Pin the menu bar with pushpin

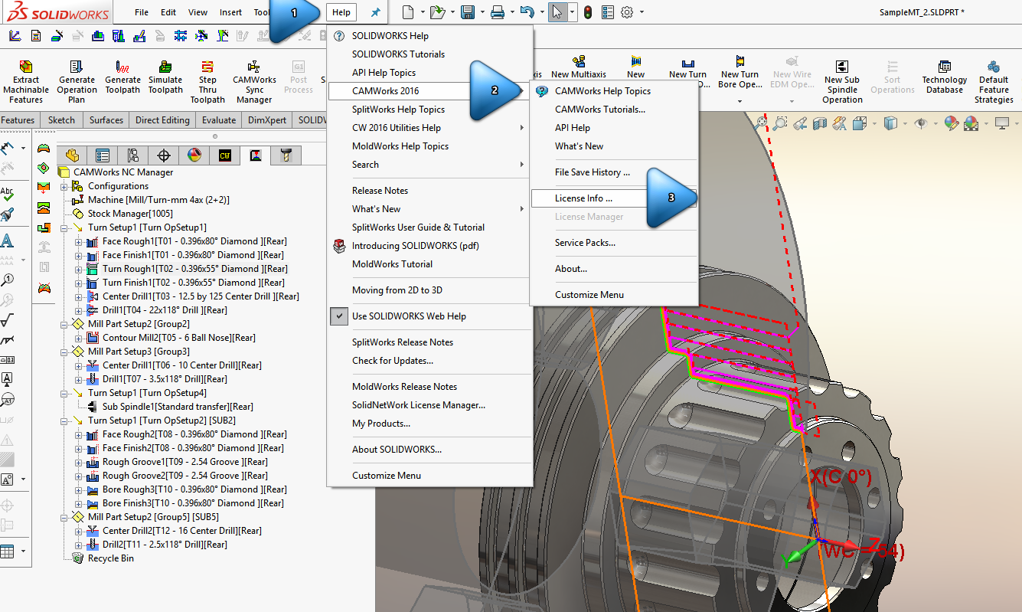(375, 12)
